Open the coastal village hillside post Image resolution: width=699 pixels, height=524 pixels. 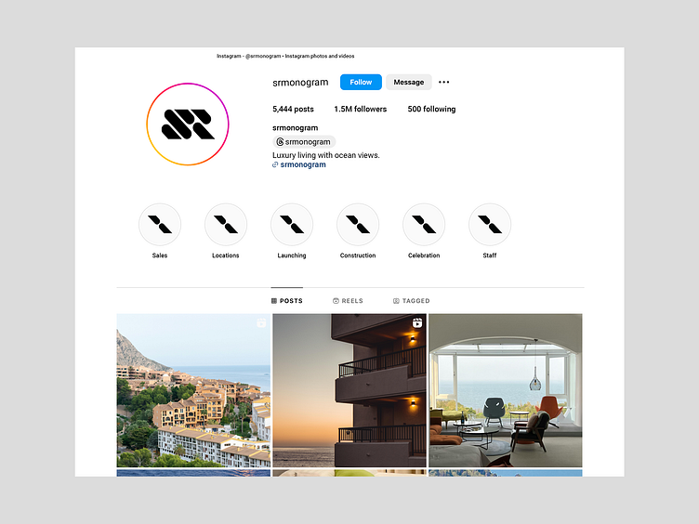(193, 390)
